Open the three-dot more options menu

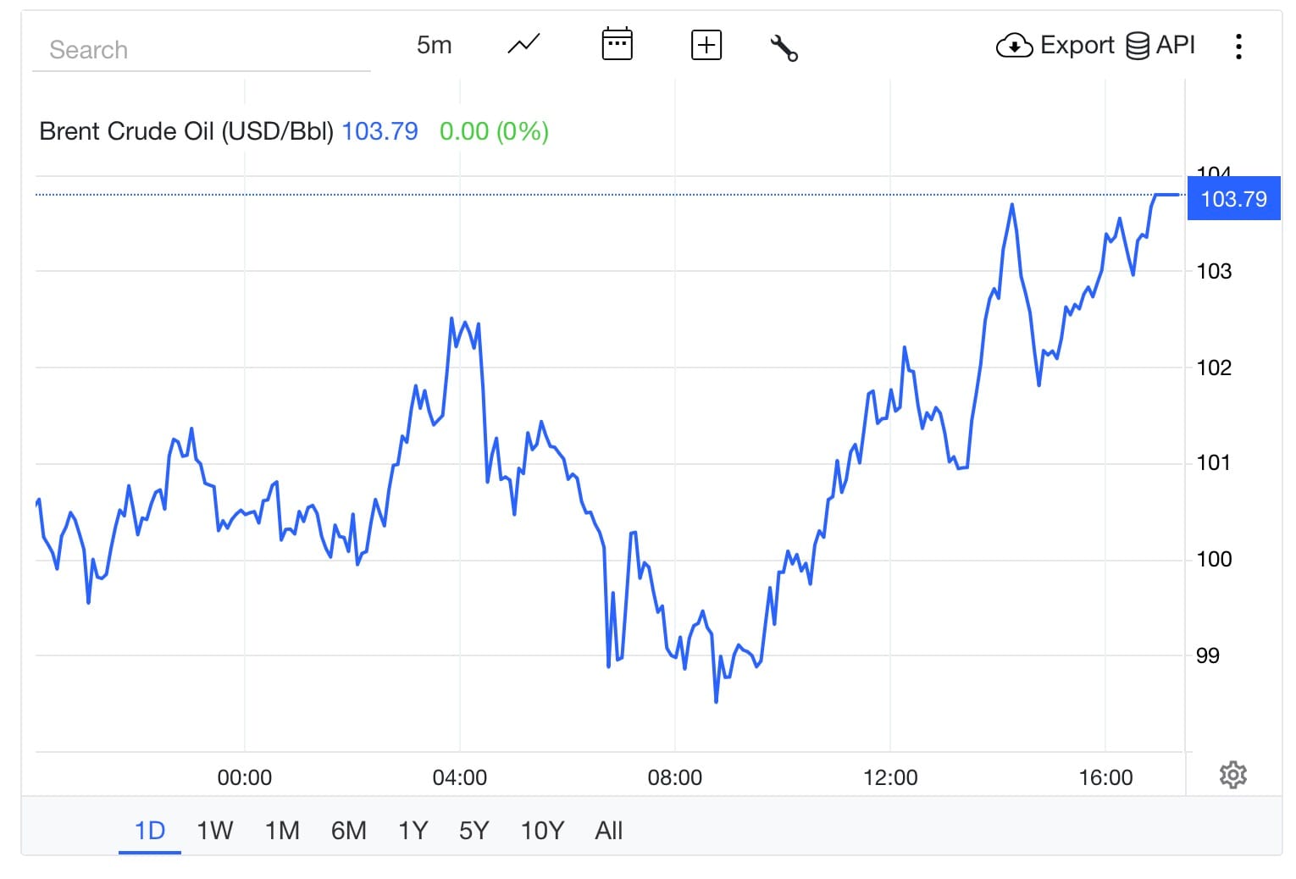tap(1238, 47)
